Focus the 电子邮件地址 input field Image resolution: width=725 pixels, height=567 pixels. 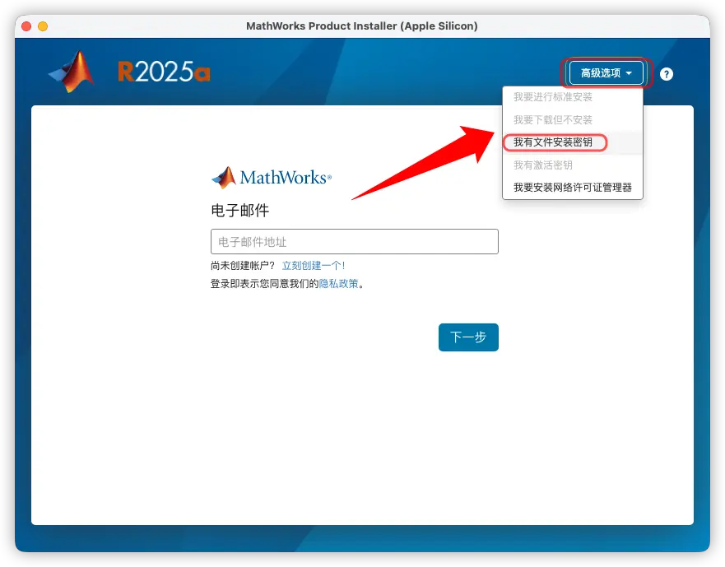(x=354, y=242)
